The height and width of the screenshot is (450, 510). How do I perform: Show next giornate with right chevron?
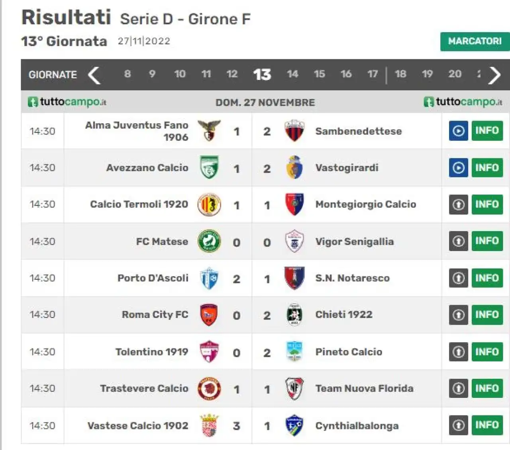(x=494, y=75)
